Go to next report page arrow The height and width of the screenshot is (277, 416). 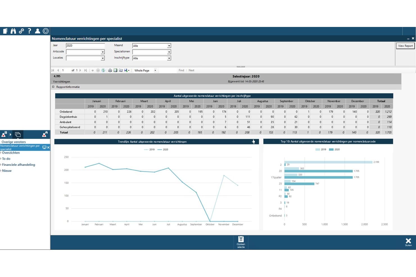[x=80, y=70]
